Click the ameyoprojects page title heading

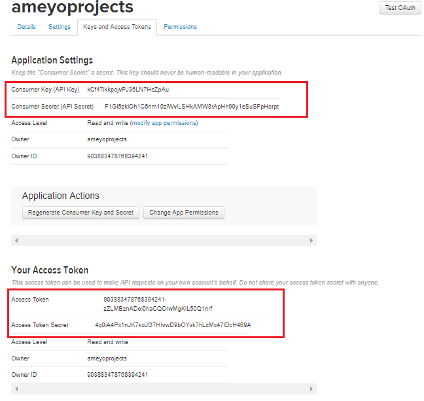72,8
